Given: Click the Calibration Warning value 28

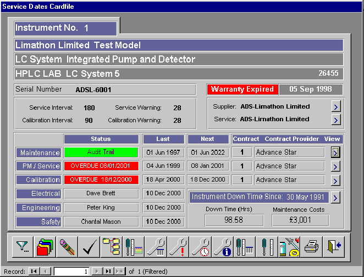Looking at the screenshot, I should 177,121.
